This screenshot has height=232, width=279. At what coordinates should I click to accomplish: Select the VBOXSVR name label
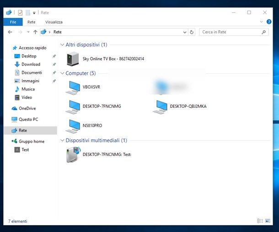pyautogui.click(x=91, y=87)
